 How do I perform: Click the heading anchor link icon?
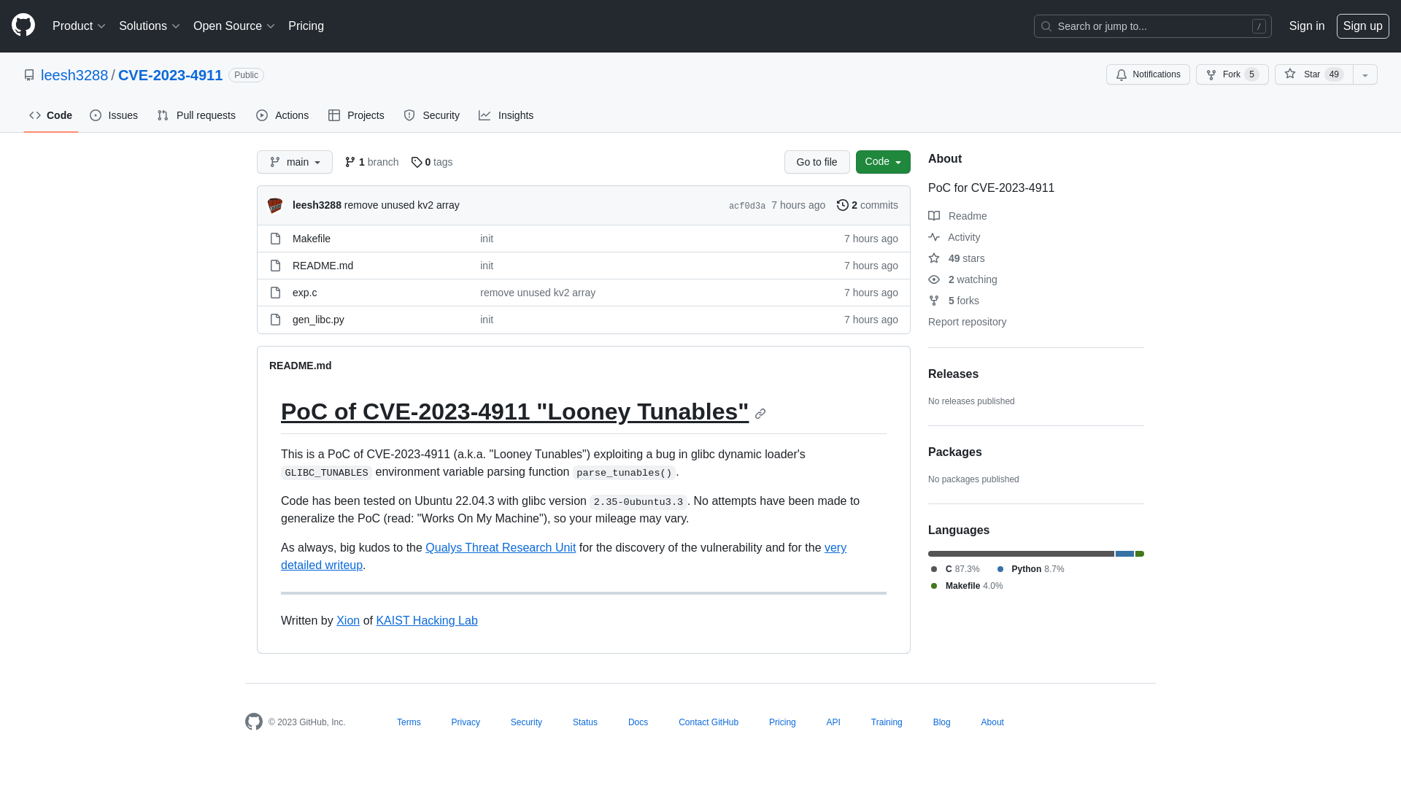point(760,414)
